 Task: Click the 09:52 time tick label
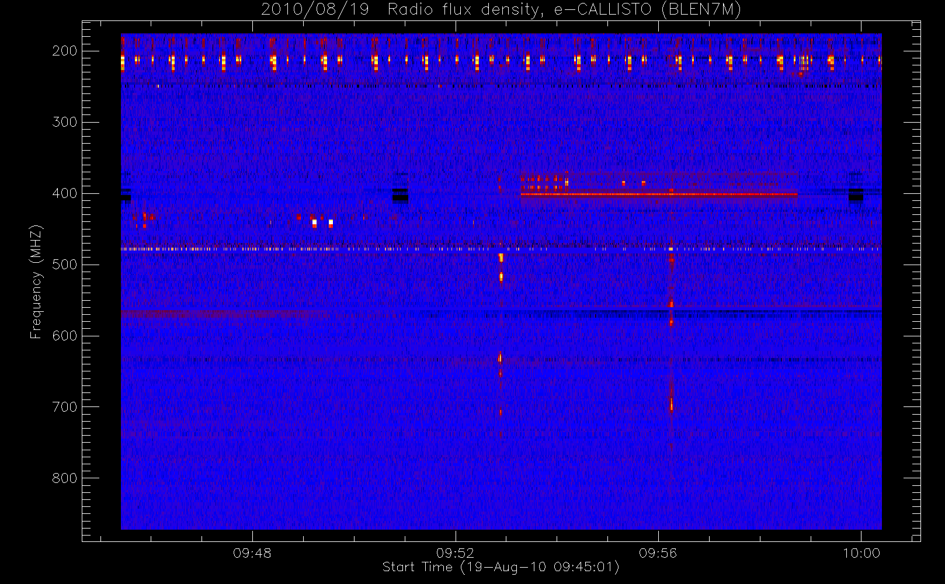455,552
